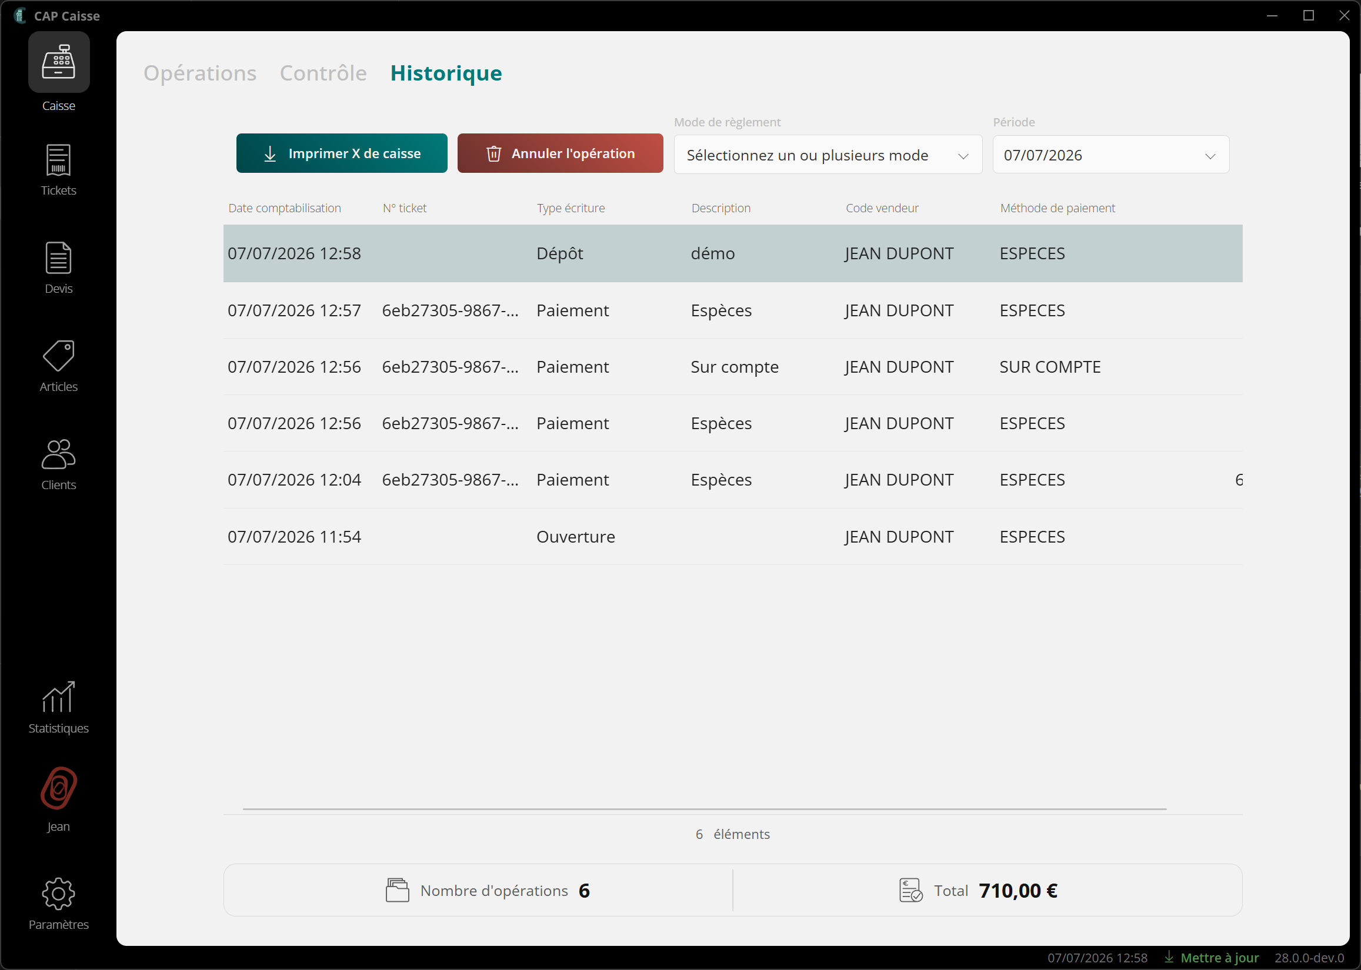Click the 6 éléments count text
1361x970 pixels.
732,834
